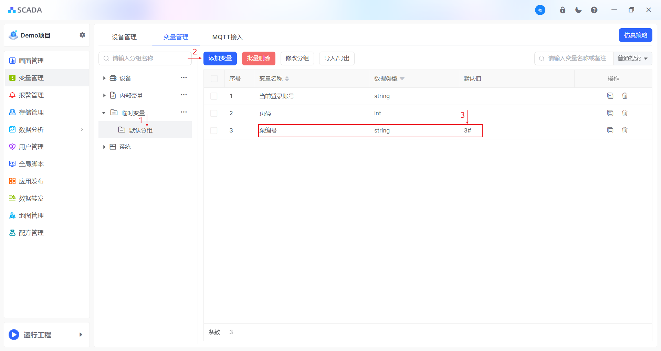661x351 pixels.
Task: Click the 仿真策略 button
Action: (x=635, y=35)
